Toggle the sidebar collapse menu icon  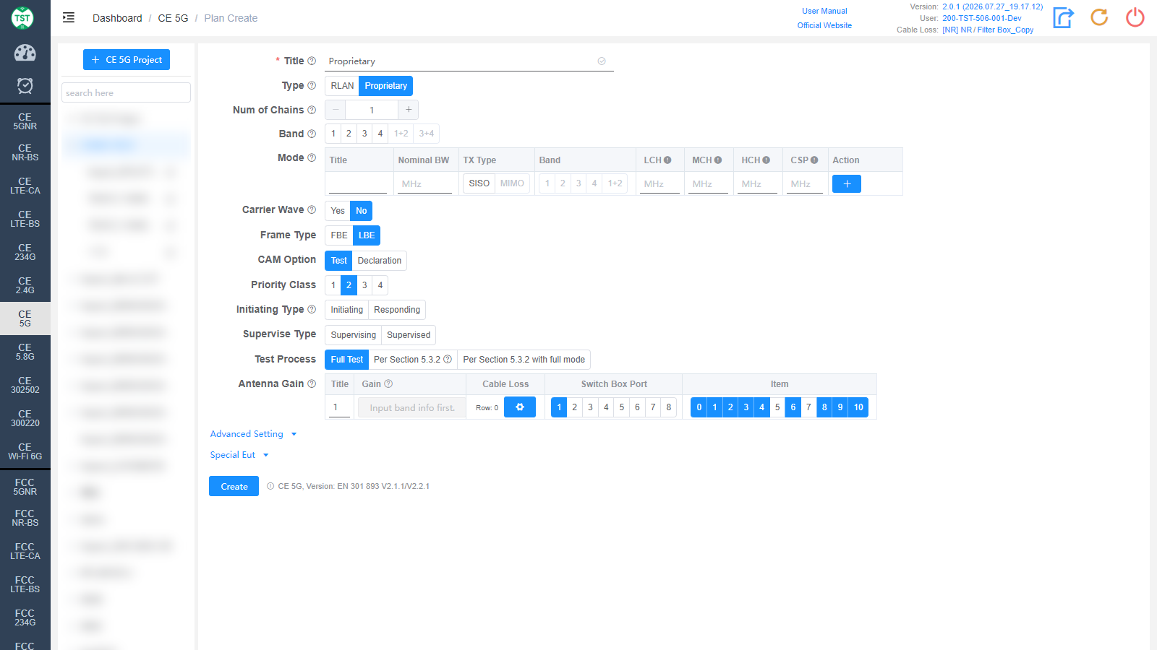pos(69,17)
